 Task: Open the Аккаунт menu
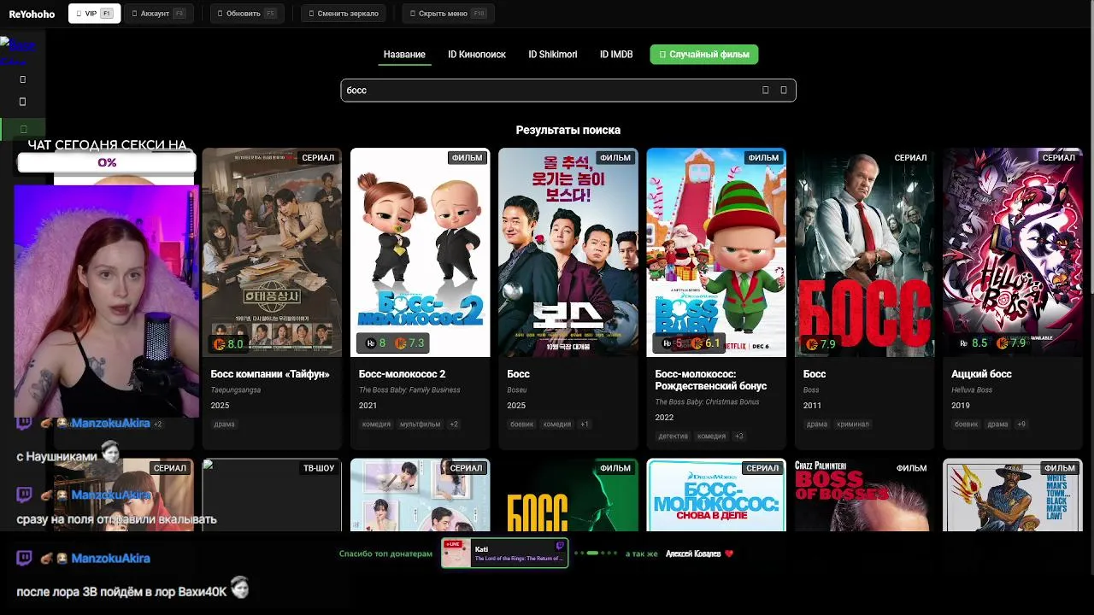tap(158, 14)
